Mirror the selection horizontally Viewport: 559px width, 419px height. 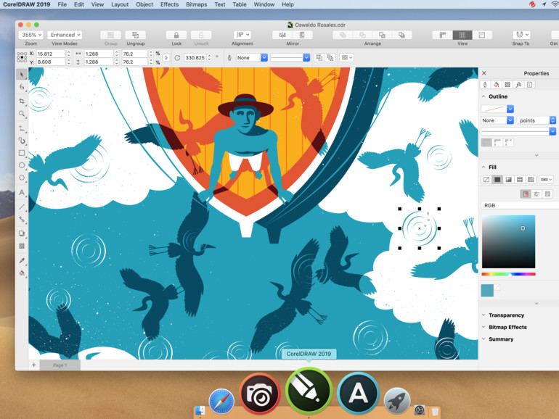pyautogui.click(x=282, y=35)
